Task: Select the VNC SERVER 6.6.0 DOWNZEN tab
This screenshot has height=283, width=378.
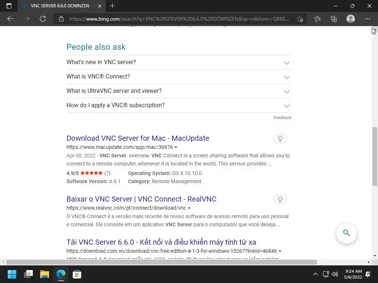Action: pyautogui.click(x=62, y=6)
